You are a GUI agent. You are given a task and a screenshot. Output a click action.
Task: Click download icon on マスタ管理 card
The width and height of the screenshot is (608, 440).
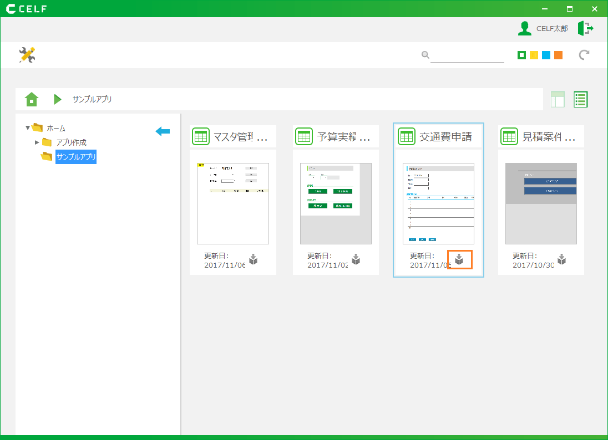coord(254,259)
